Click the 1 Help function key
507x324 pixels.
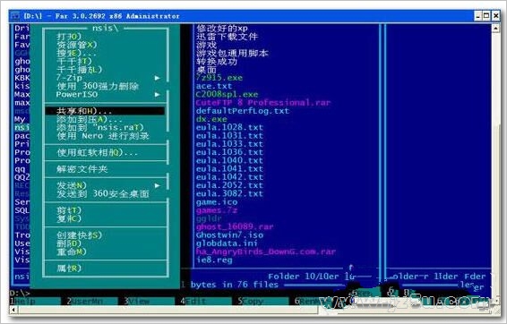35,301
